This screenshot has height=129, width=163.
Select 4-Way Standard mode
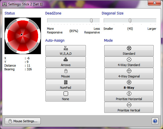129,62
